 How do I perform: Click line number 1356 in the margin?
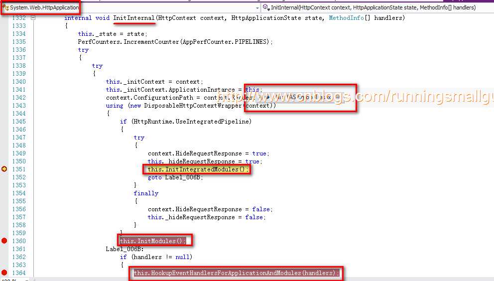(19, 209)
